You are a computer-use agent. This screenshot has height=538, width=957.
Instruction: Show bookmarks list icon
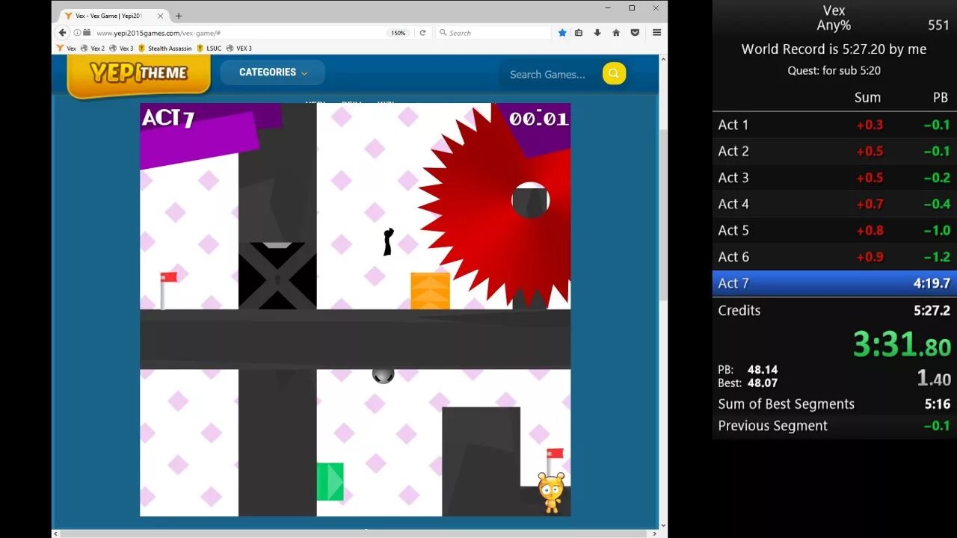(579, 33)
